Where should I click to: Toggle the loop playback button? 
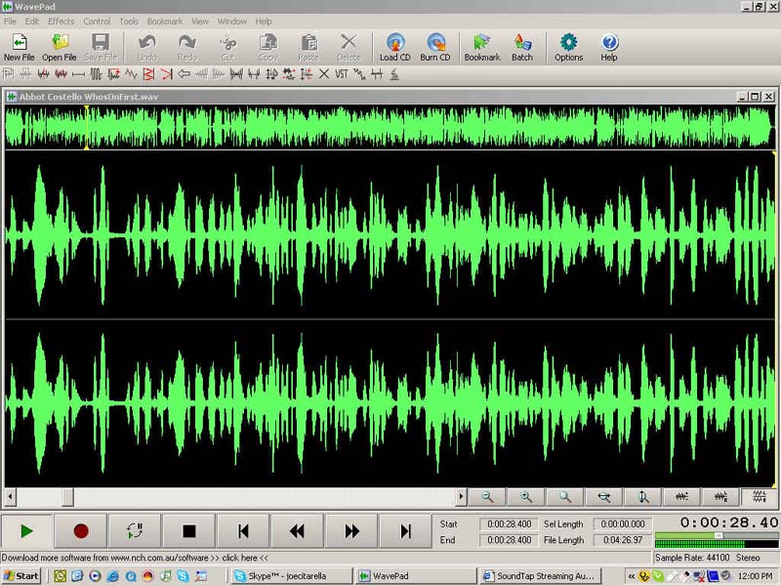coord(135,531)
